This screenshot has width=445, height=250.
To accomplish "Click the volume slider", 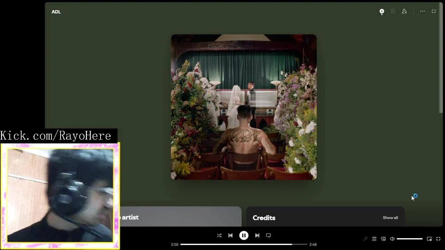I will tap(410, 239).
